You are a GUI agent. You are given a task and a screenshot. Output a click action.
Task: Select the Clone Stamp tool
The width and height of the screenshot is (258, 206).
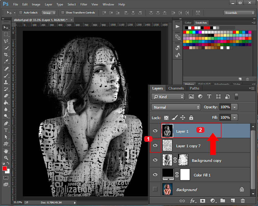pos(6,82)
